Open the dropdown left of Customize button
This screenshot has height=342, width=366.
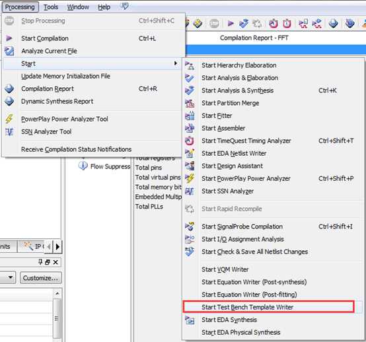pos(8,277)
